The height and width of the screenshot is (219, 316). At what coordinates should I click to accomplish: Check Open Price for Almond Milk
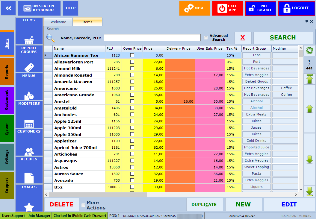132,69
